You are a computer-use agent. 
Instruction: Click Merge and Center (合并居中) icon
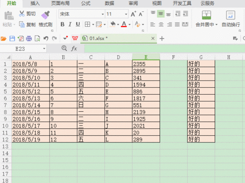click(x=206, y=15)
